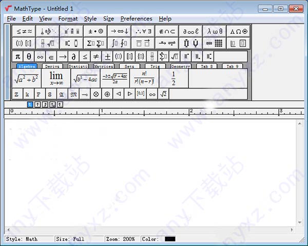This screenshot has width=308, height=246.
Task: Open the fence templates palette
Action: coord(24,43)
